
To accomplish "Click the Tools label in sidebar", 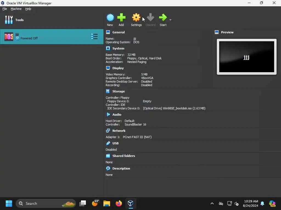I will (x=19, y=20).
